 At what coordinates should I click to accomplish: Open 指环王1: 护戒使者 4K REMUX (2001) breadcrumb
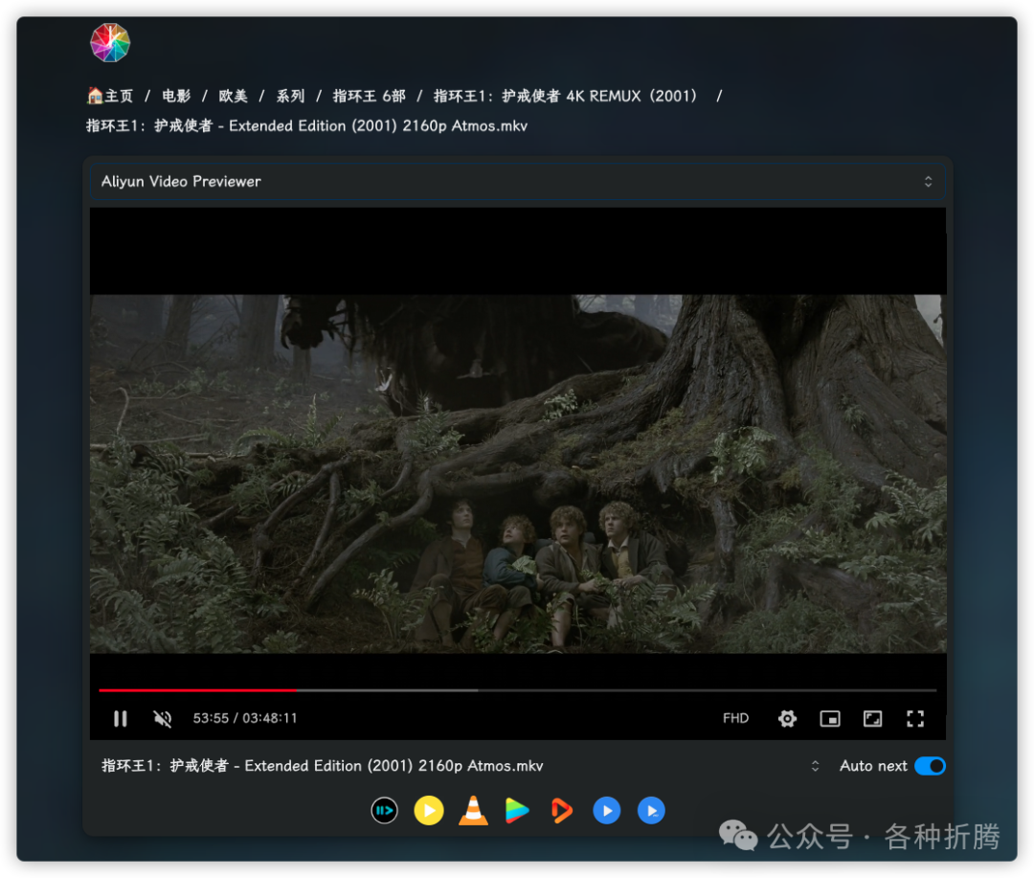point(565,97)
